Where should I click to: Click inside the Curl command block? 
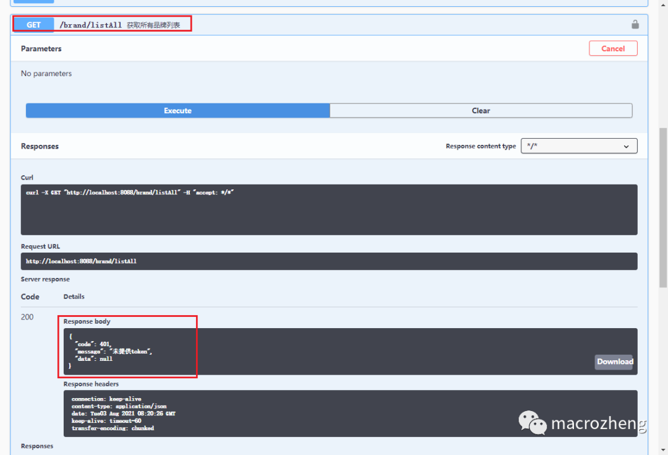click(x=329, y=210)
